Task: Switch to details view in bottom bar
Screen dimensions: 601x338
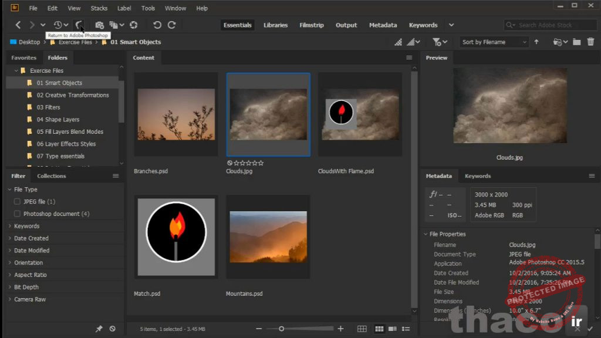Action: (392, 329)
